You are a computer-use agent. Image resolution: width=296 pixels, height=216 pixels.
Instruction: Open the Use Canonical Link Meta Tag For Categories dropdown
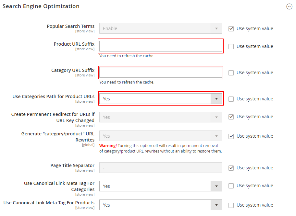(x=216, y=186)
